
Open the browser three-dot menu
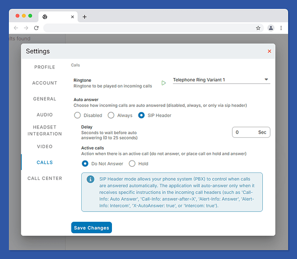tap(281, 28)
